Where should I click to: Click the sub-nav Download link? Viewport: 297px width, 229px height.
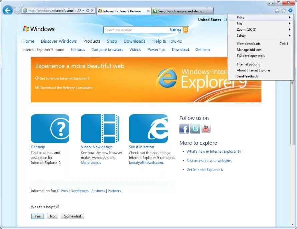180,50
